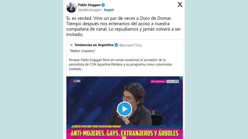Open the X logo link
The height and width of the screenshot is (139, 248).
tap(180, 5)
